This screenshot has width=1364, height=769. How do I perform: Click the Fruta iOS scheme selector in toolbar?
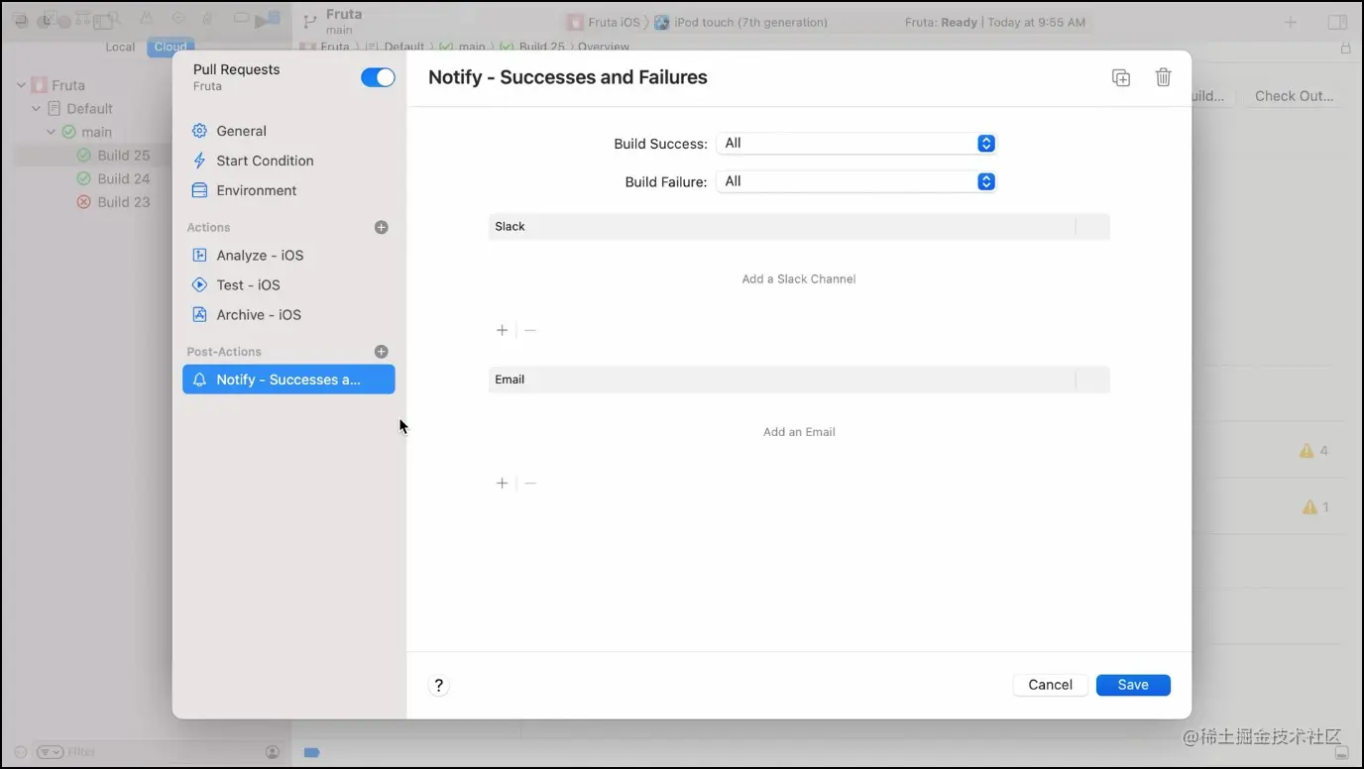pos(607,22)
